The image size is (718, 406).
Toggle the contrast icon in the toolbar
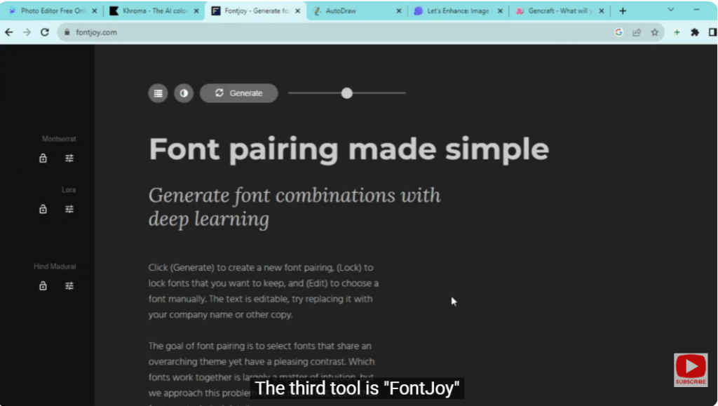tap(183, 93)
